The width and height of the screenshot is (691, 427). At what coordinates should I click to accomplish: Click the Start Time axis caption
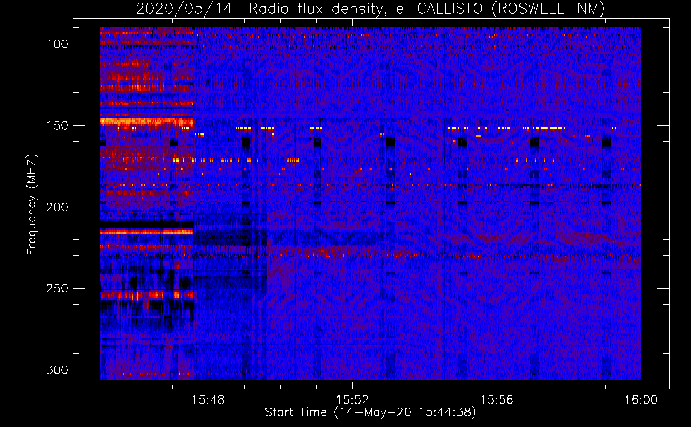(x=370, y=412)
